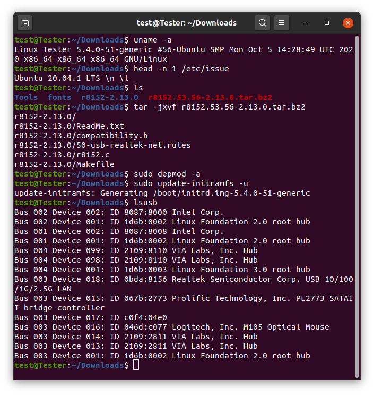
Task: Click the command text 'uname -a'
Action: point(153,40)
